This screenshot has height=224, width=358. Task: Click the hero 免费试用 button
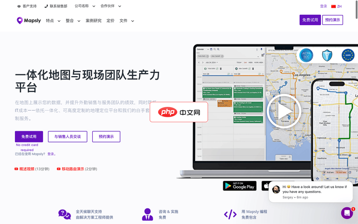[x=29, y=137]
